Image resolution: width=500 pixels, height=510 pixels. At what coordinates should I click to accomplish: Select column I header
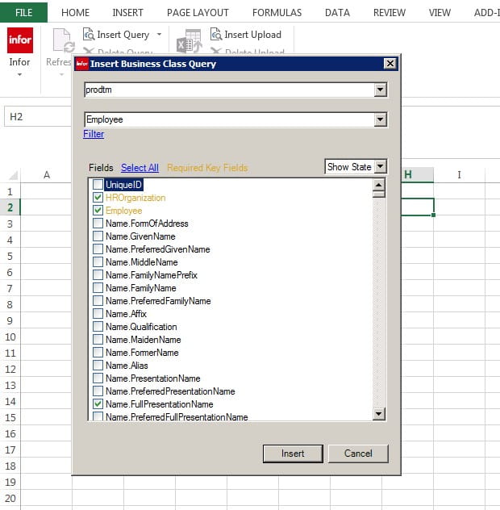[459, 175]
